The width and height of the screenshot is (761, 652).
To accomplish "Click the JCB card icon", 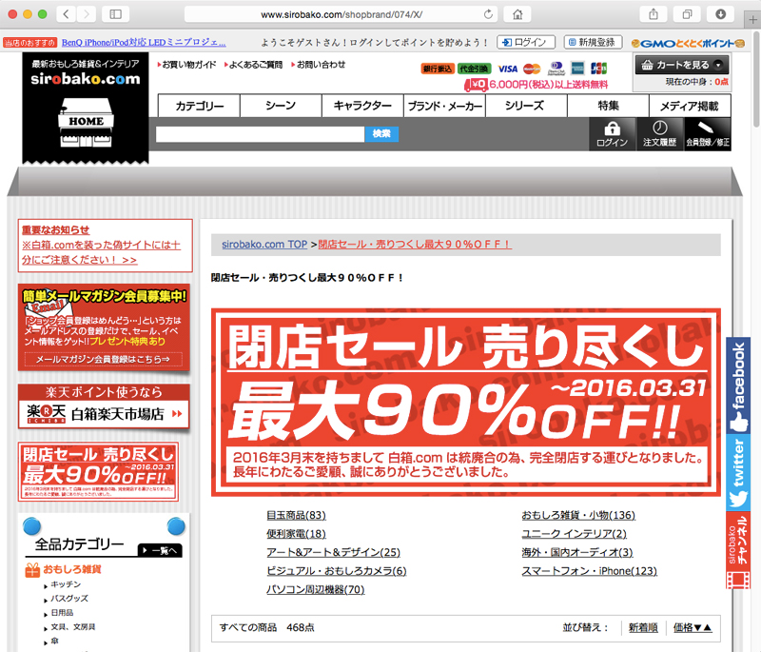I will point(598,69).
